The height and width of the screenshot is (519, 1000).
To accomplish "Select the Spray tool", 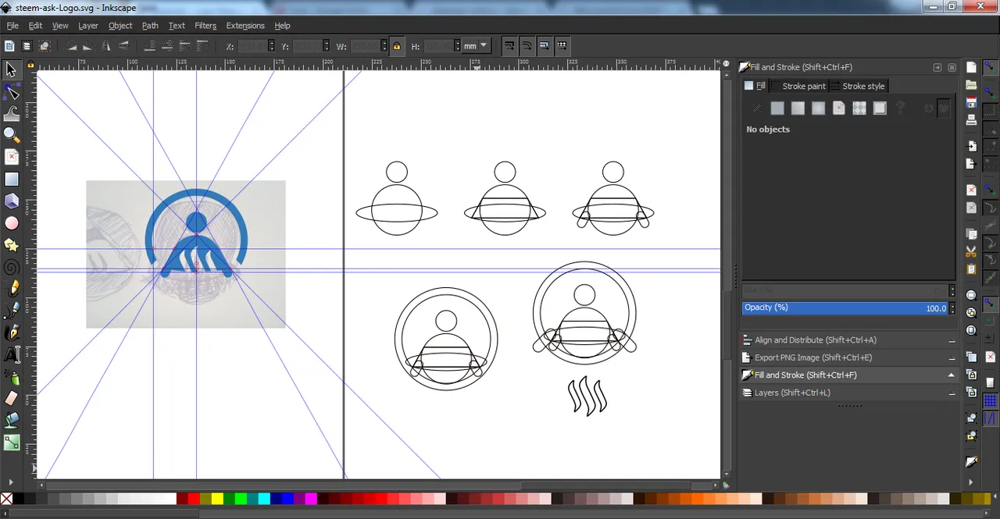I will pos(11,376).
